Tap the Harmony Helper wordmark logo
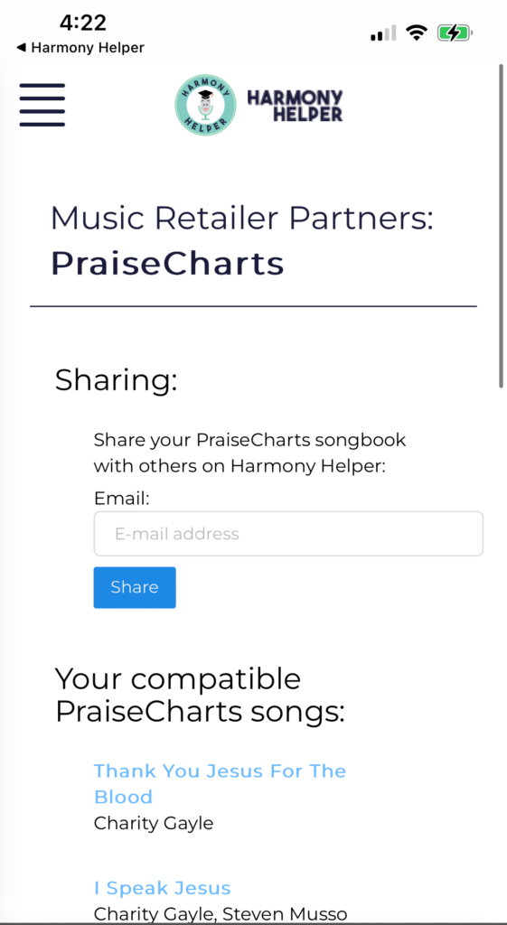This screenshot has height=925, width=507. (295, 106)
